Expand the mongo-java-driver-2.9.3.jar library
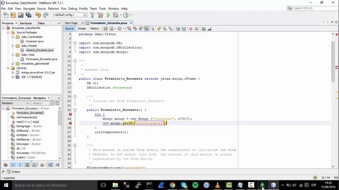The width and height of the screenshot is (339, 190). pos(13,73)
